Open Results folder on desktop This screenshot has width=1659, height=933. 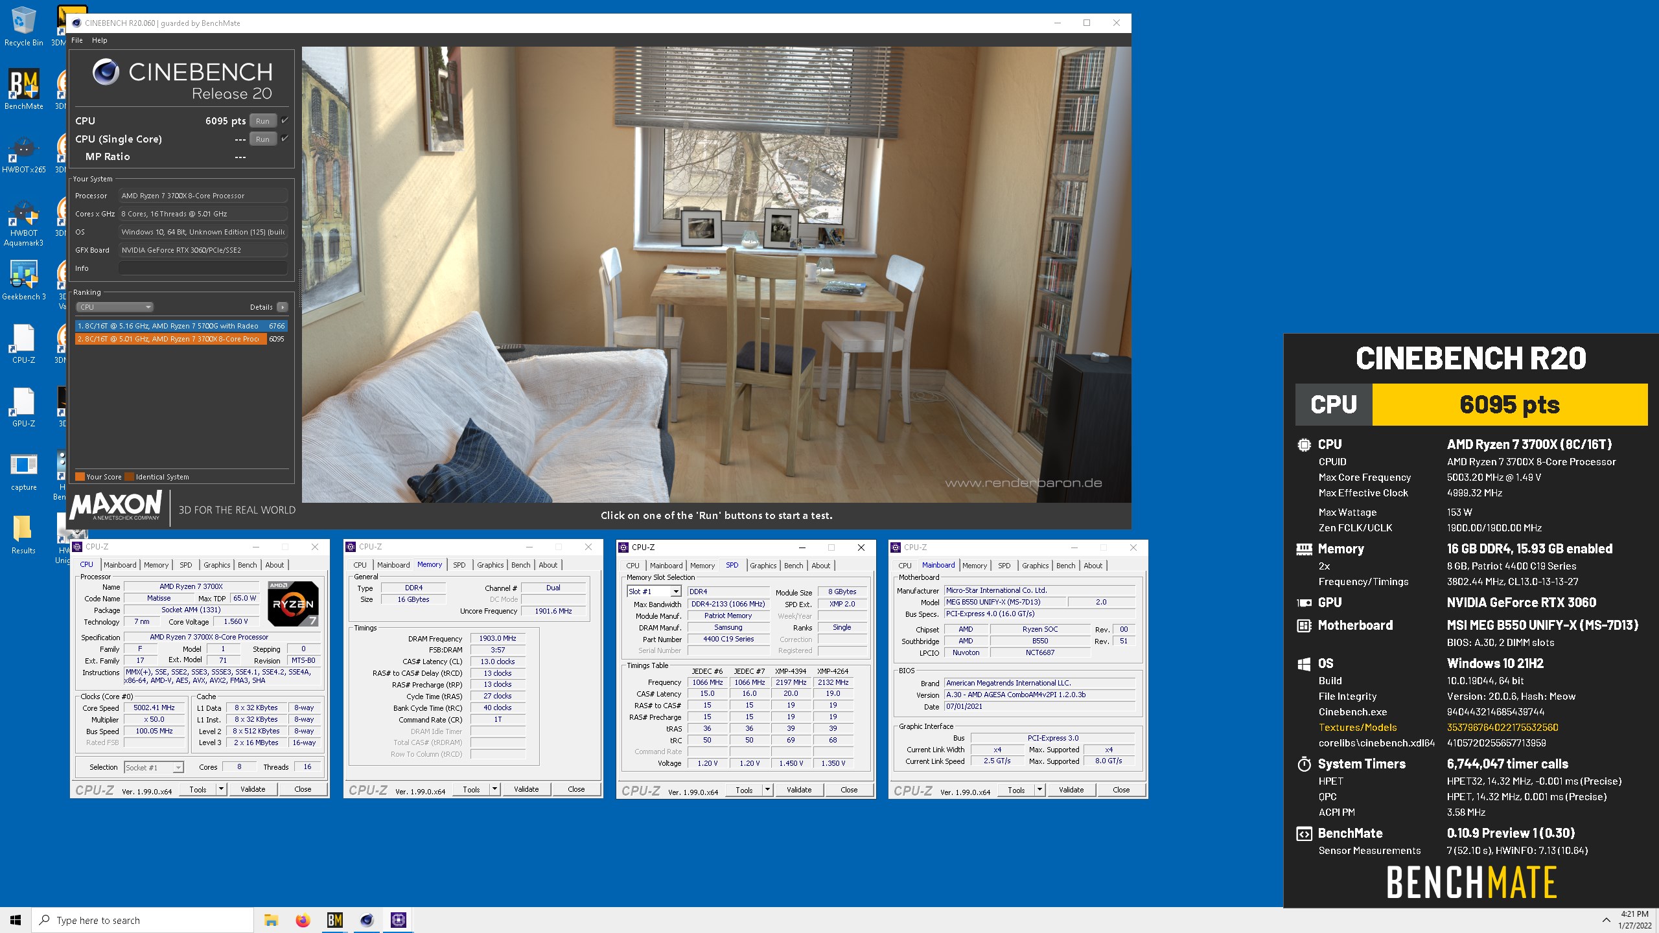(23, 535)
